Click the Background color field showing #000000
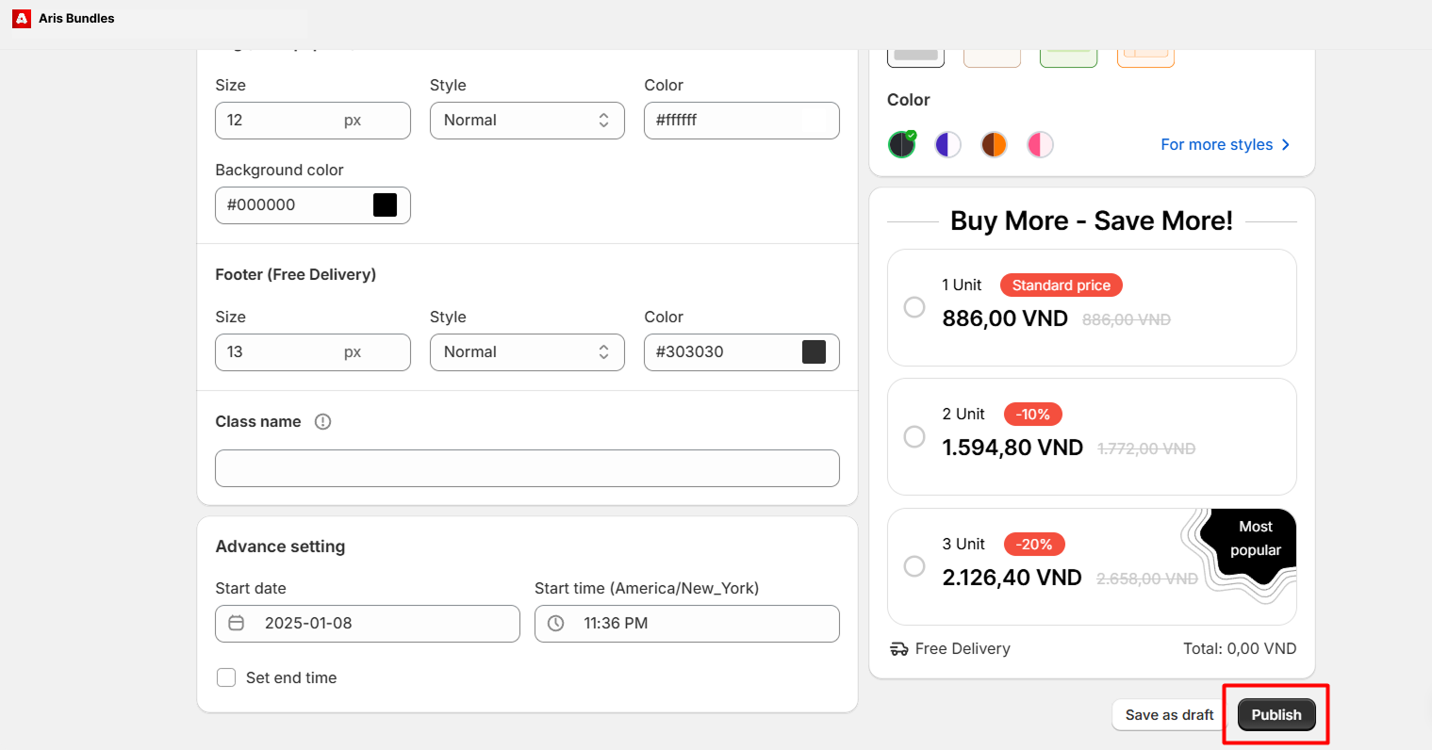 [x=313, y=205]
